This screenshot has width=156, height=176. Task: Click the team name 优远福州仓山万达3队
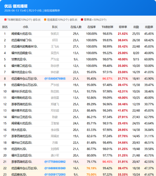(x=24, y=168)
